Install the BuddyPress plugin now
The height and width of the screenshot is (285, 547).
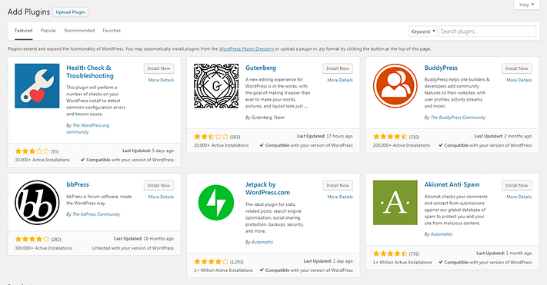(x=517, y=68)
